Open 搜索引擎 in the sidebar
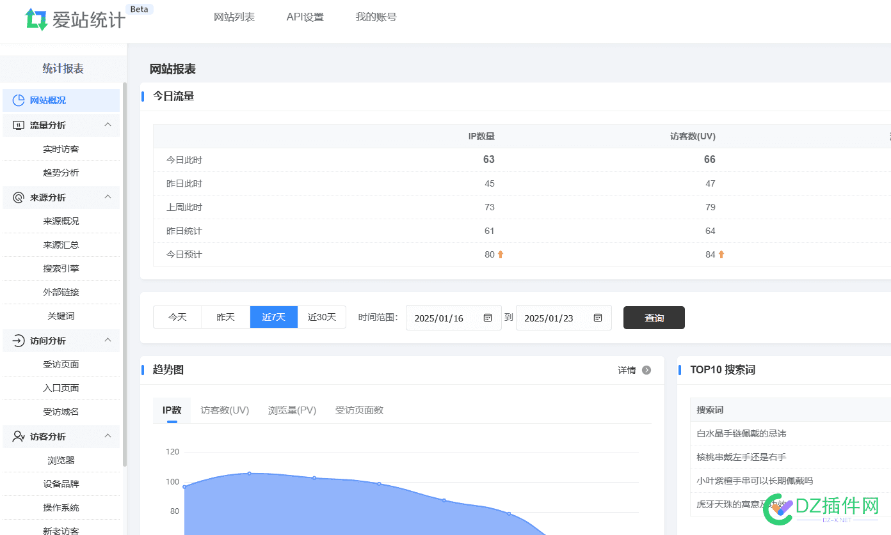Viewport: 891px width, 535px height. (x=61, y=268)
